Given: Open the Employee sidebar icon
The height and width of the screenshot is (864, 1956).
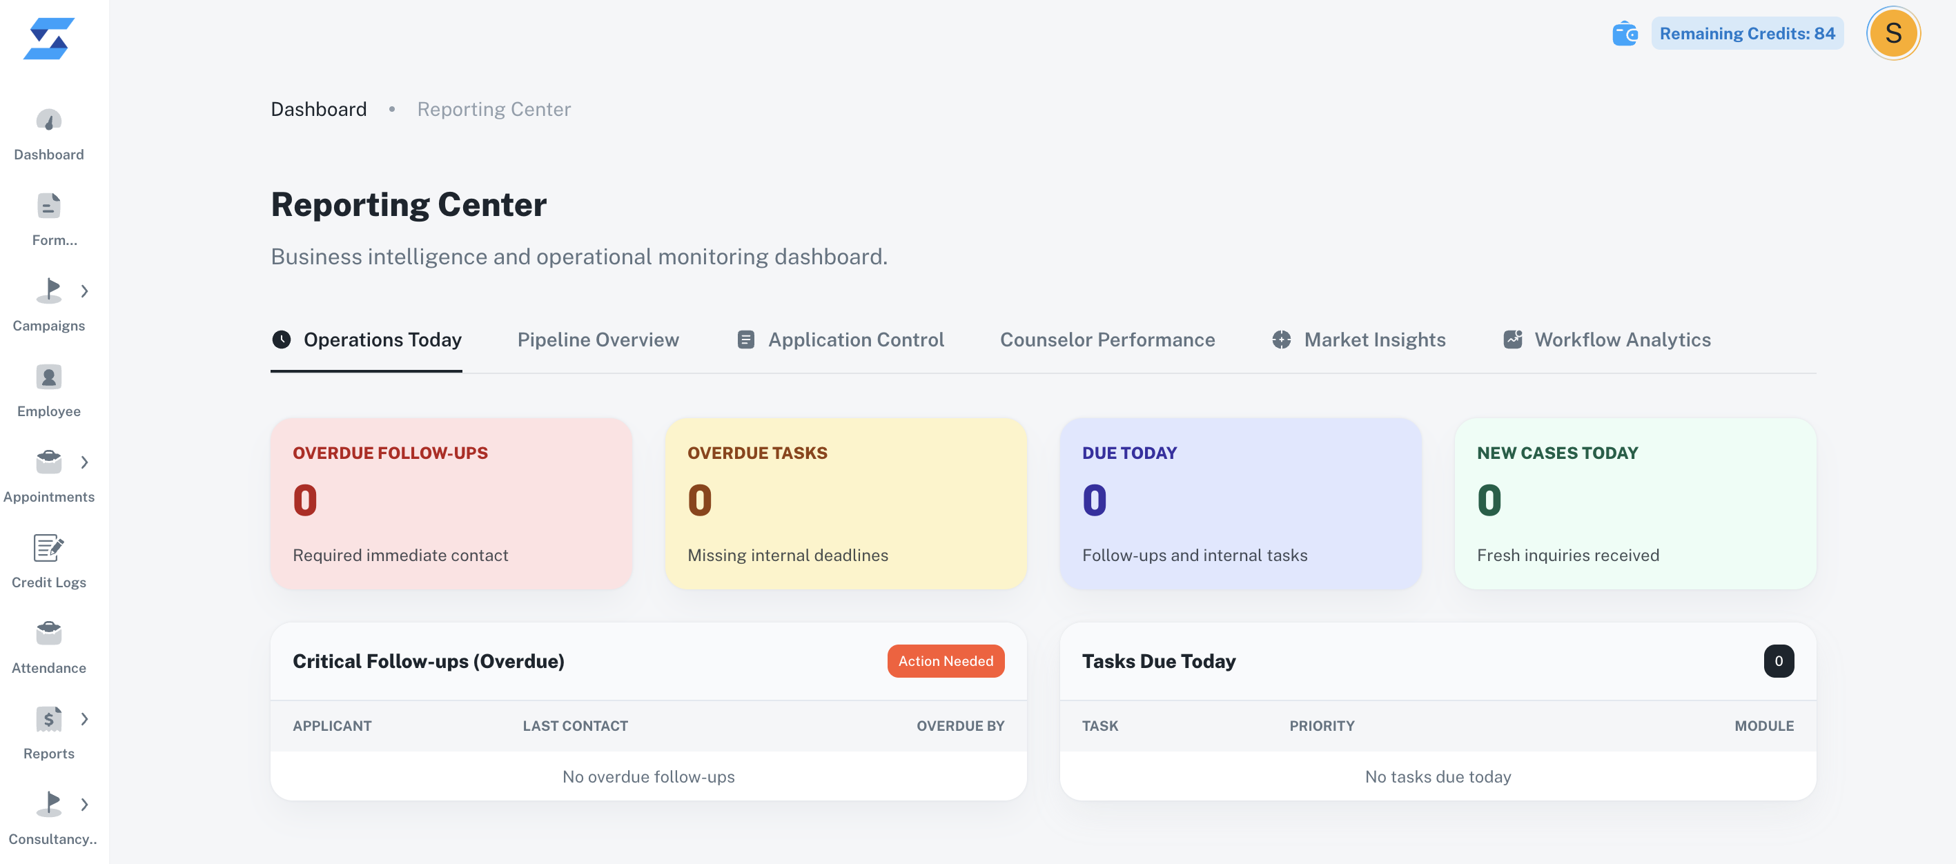Looking at the screenshot, I should pyautogui.click(x=48, y=377).
